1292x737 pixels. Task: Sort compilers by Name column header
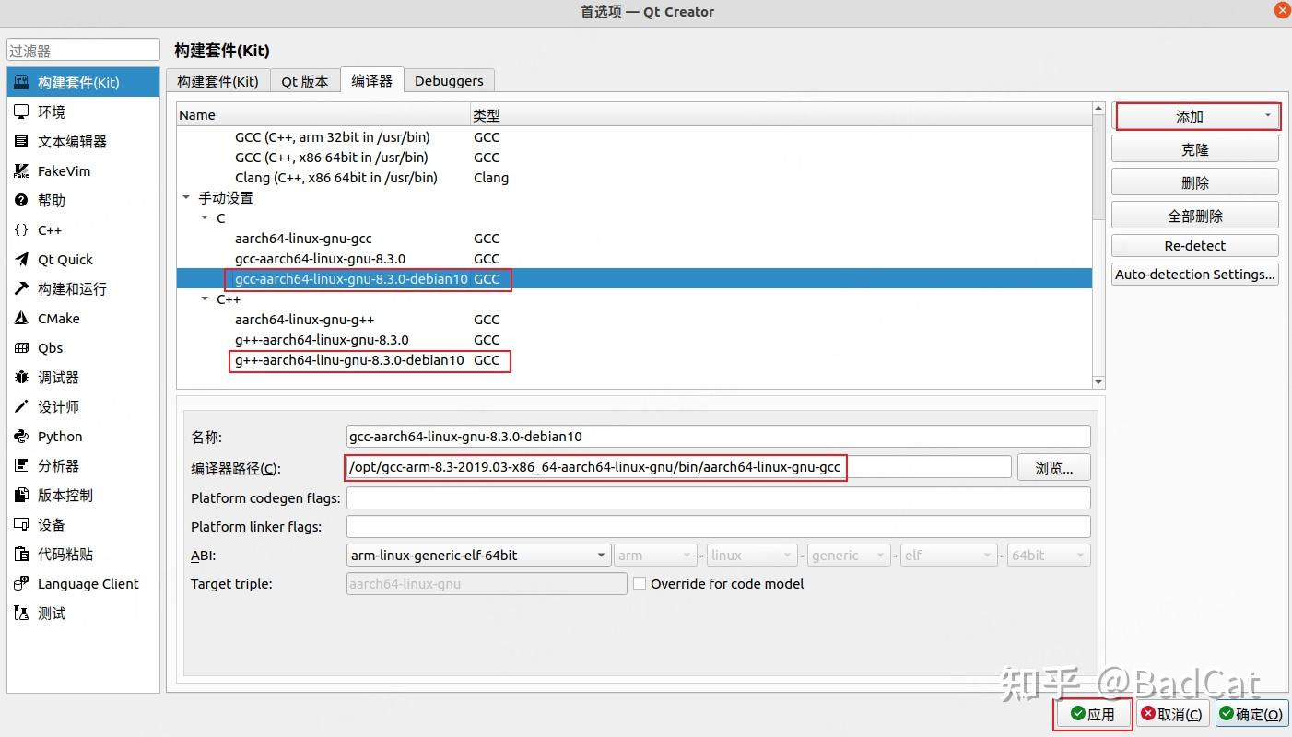tap(323, 115)
